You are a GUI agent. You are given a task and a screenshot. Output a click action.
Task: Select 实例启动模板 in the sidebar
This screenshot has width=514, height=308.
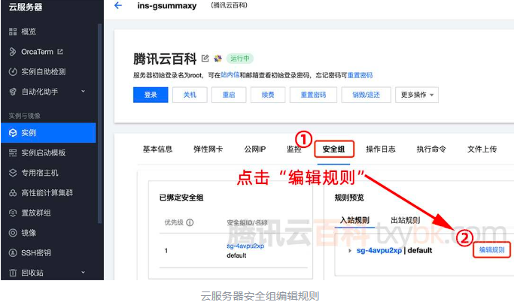43,152
